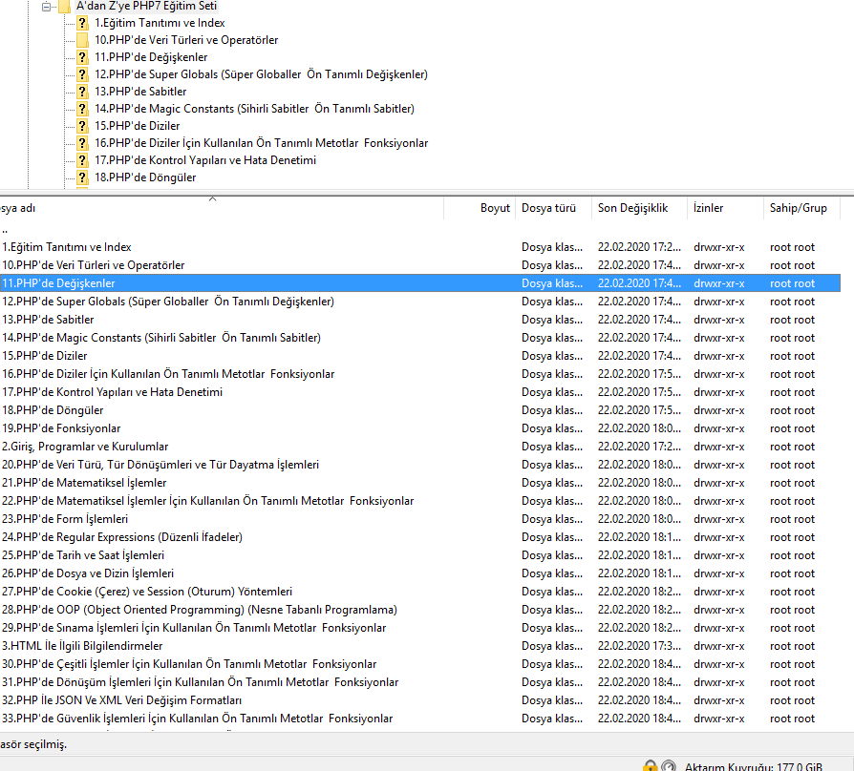The image size is (854, 771).
Task: Click date cell 22.02.2020 17:3... of 3.HTML row
Action: (x=639, y=646)
